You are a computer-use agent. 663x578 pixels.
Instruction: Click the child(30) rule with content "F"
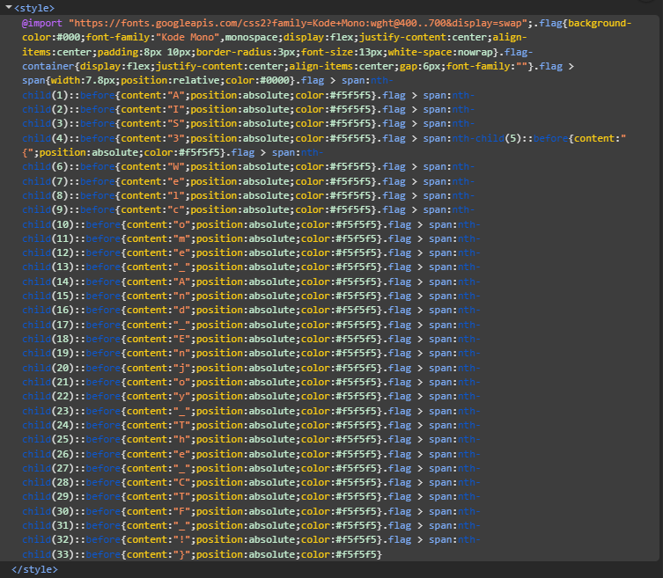202,511
